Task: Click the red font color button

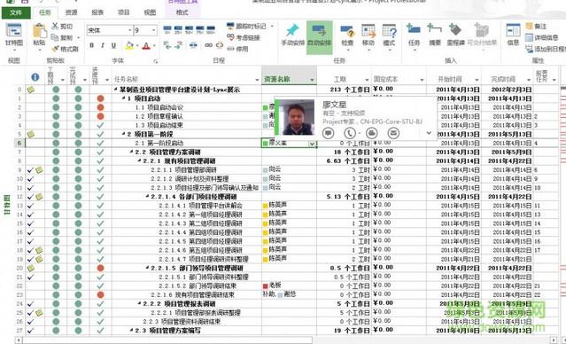Action: point(146,46)
